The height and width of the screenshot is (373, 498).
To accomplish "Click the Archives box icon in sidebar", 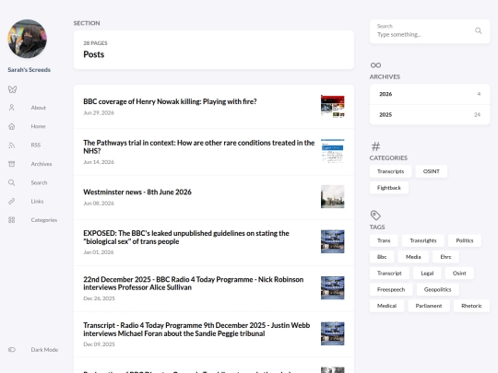I will [x=12, y=164].
